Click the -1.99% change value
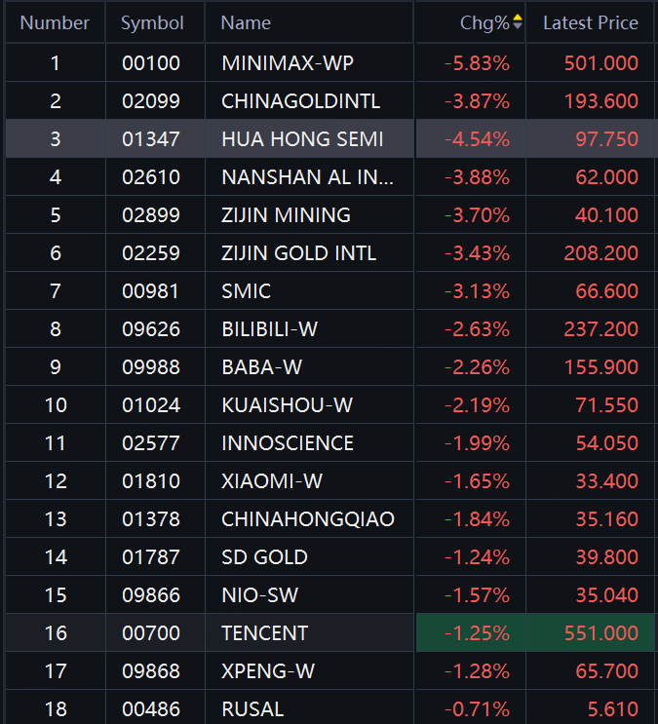The image size is (658, 724). tap(477, 443)
